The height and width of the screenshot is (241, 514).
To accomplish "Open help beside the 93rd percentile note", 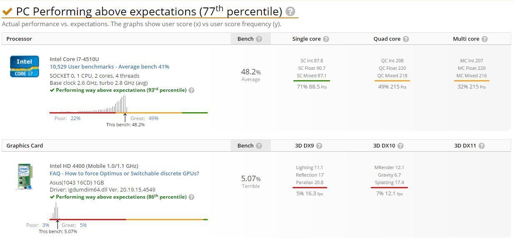I will (191, 90).
